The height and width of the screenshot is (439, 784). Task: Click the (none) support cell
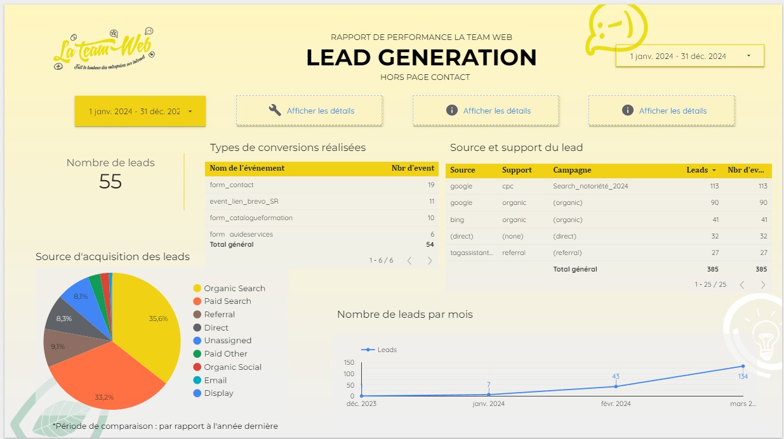[512, 237]
